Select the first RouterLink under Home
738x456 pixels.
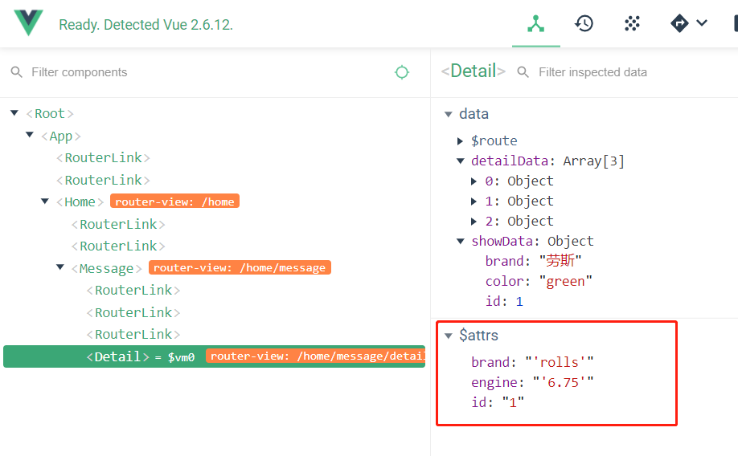coord(118,225)
